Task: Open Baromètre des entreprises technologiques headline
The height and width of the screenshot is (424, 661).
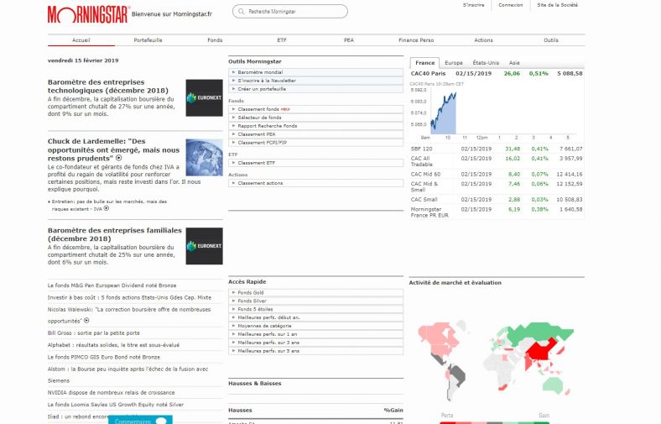Action: tap(108, 86)
